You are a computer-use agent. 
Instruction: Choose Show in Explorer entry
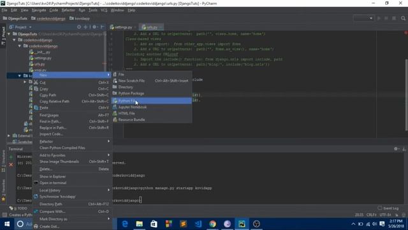pyautogui.click(x=72, y=176)
